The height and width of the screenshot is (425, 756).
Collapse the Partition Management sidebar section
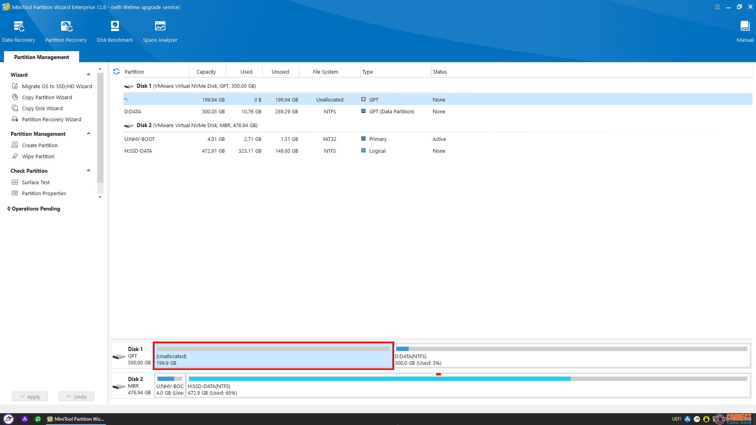pos(89,133)
